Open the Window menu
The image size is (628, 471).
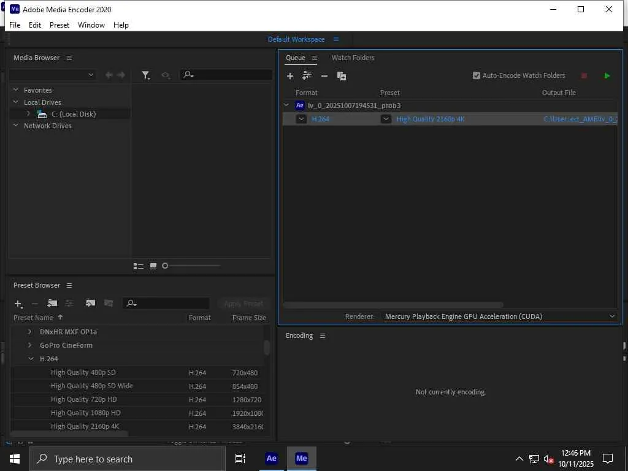coord(91,25)
